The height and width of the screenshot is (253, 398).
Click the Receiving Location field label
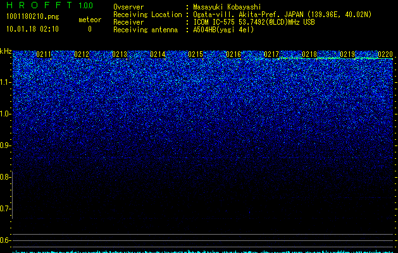pyautogui.click(x=147, y=15)
